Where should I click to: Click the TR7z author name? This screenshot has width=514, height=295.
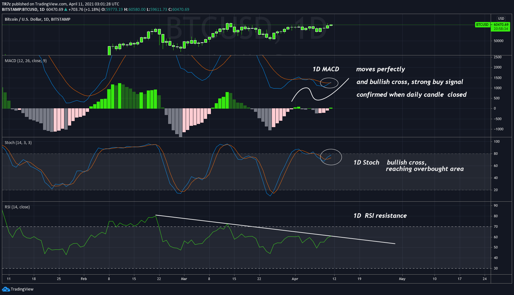(x=6, y=4)
